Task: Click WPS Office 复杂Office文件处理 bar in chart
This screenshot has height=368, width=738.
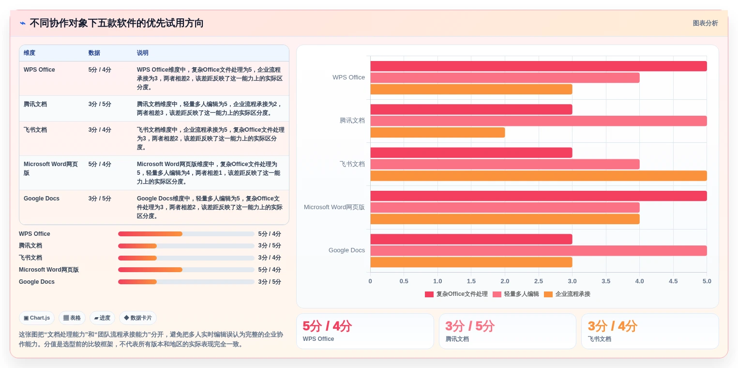Action: point(539,66)
